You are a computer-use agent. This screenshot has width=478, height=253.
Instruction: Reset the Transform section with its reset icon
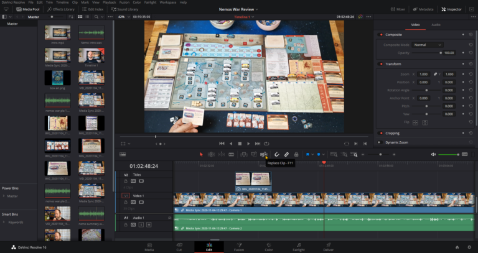471,64
